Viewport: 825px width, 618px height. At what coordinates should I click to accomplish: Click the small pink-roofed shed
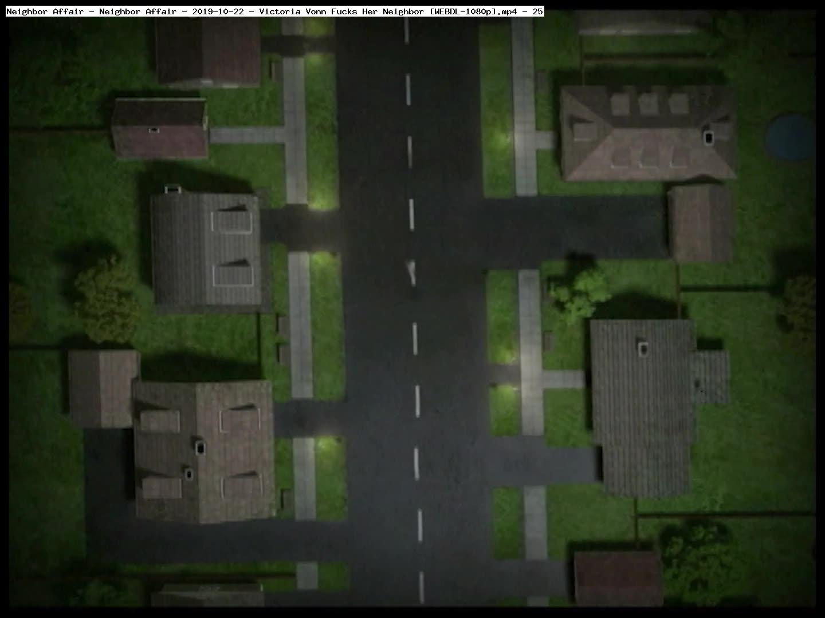click(x=160, y=129)
